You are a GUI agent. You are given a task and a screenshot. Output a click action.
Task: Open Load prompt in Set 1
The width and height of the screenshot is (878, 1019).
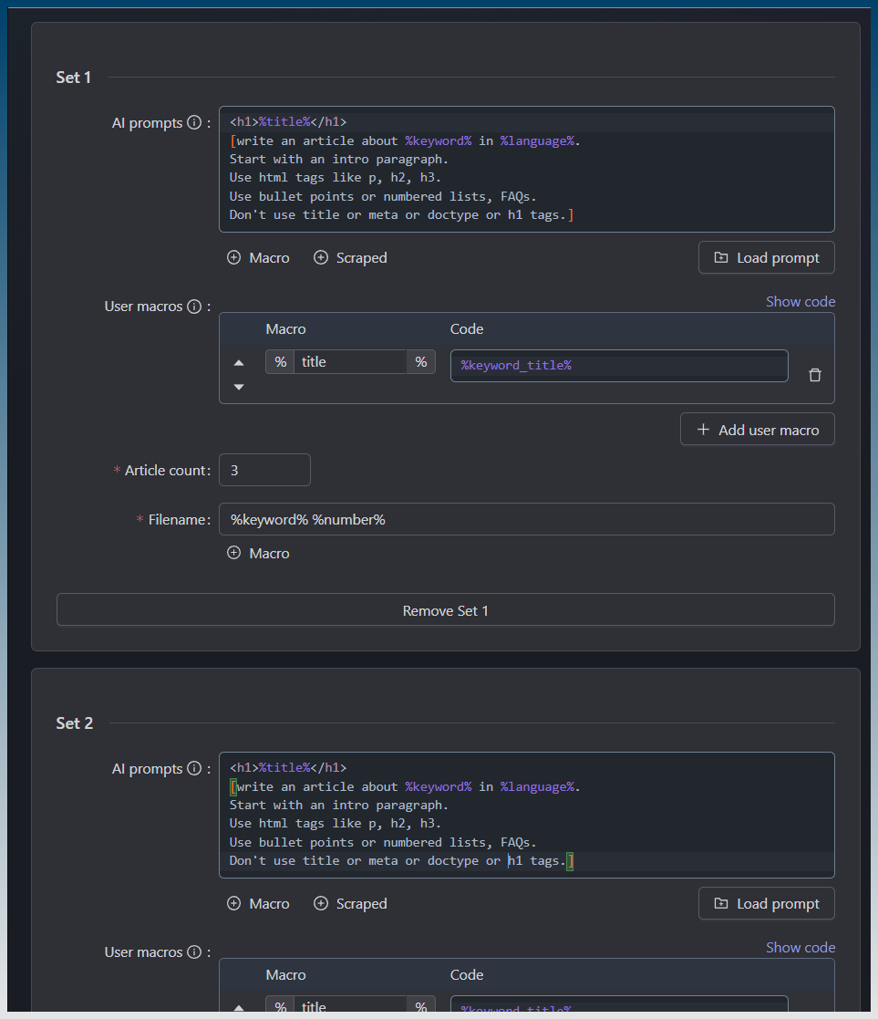tap(766, 258)
